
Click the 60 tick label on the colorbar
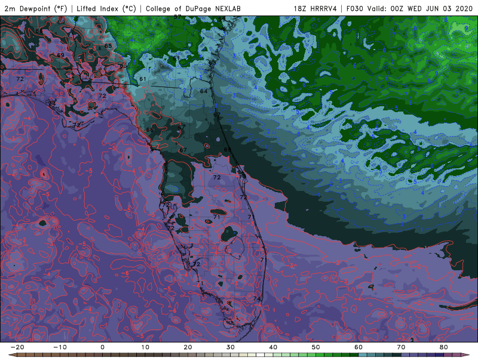click(358, 347)
